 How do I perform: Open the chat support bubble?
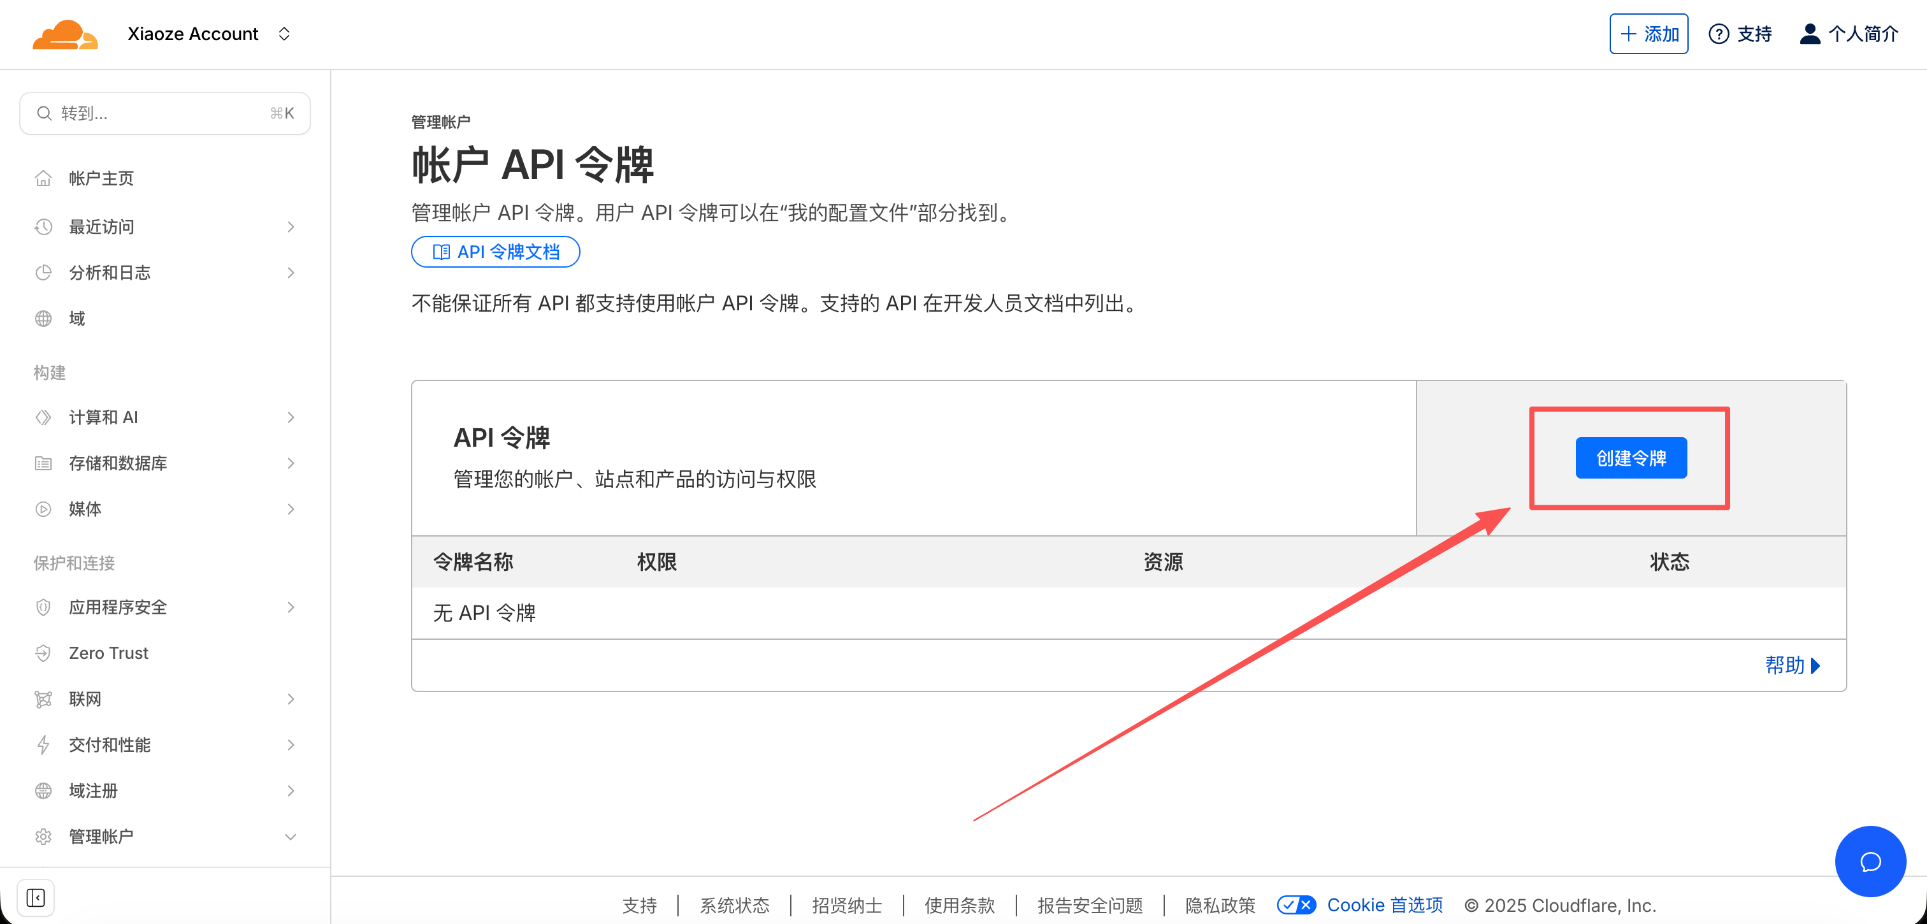[x=1870, y=861]
